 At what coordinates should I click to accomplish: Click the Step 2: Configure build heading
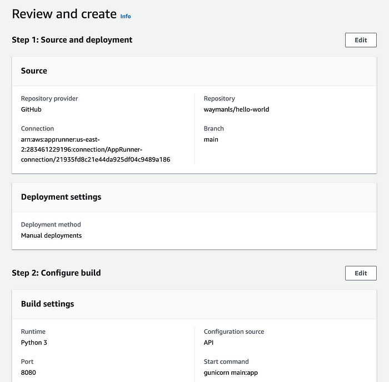(56, 273)
